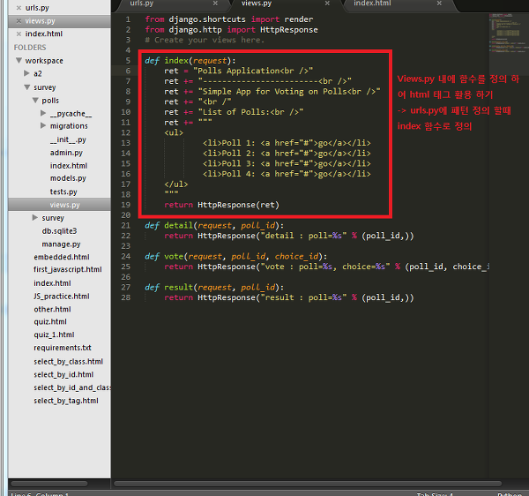Open db.sqlite3 in sidebar
Screen dimensions: 529x496
[59, 231]
